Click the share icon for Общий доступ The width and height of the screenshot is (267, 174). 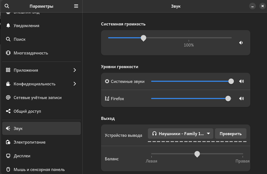click(x=8, y=111)
